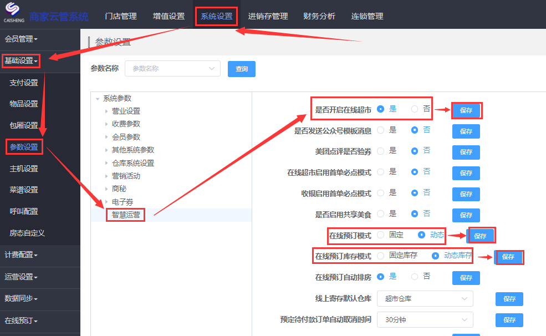
Task: Choose 动态库存 for 在线预订库存模式
Action: pos(435,256)
